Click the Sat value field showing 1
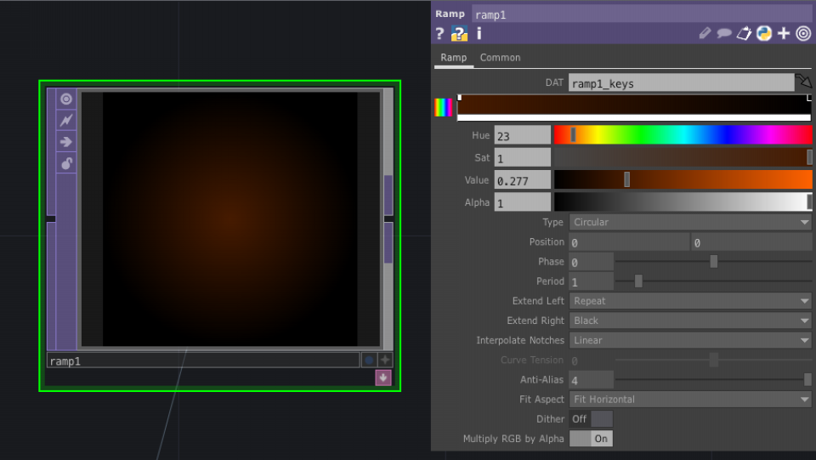Image resolution: width=816 pixels, height=460 pixels. click(522, 157)
